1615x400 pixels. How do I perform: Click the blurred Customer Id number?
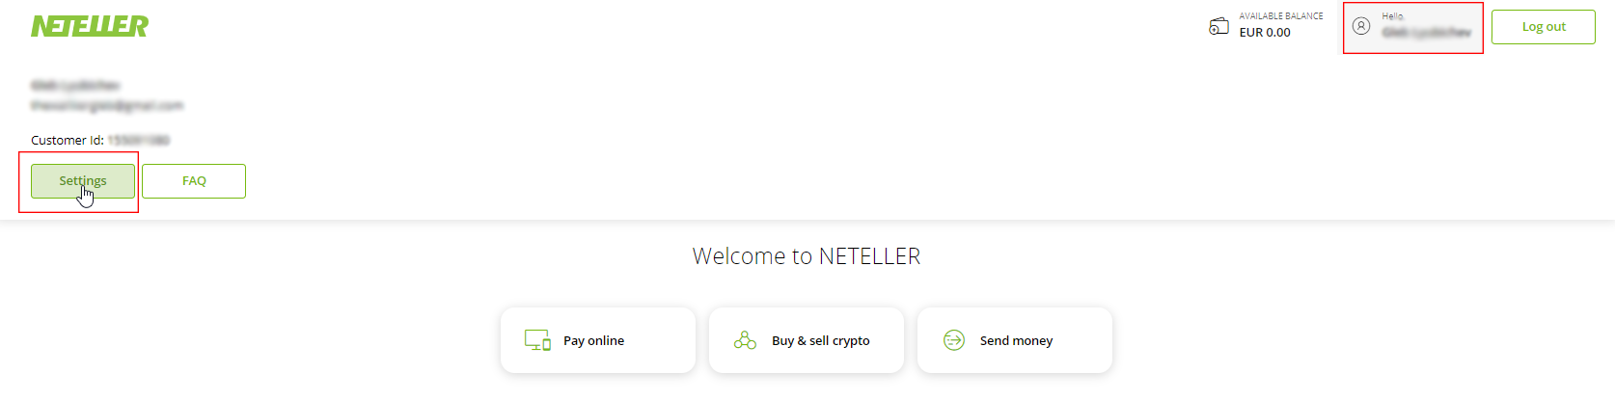tap(138, 141)
